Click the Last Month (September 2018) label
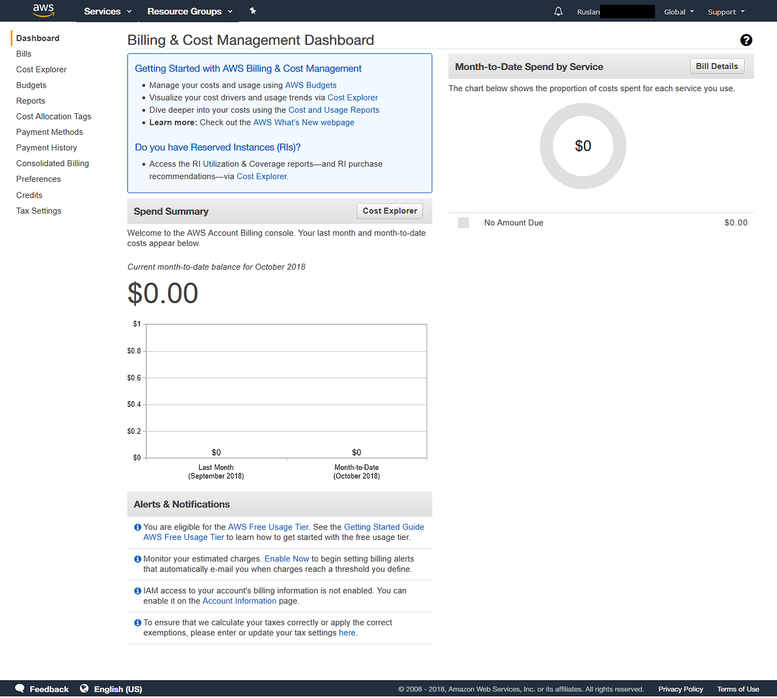The height and width of the screenshot is (698, 777). pyautogui.click(x=216, y=472)
